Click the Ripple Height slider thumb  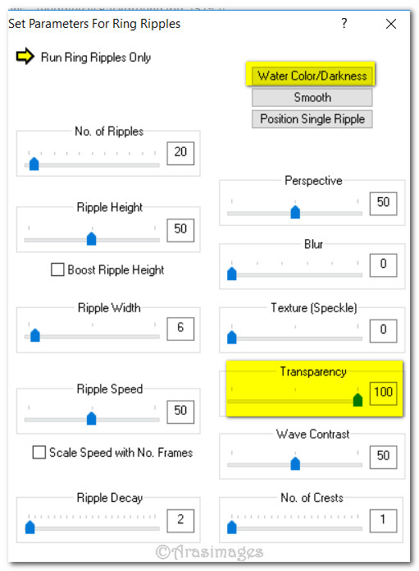tap(92, 239)
